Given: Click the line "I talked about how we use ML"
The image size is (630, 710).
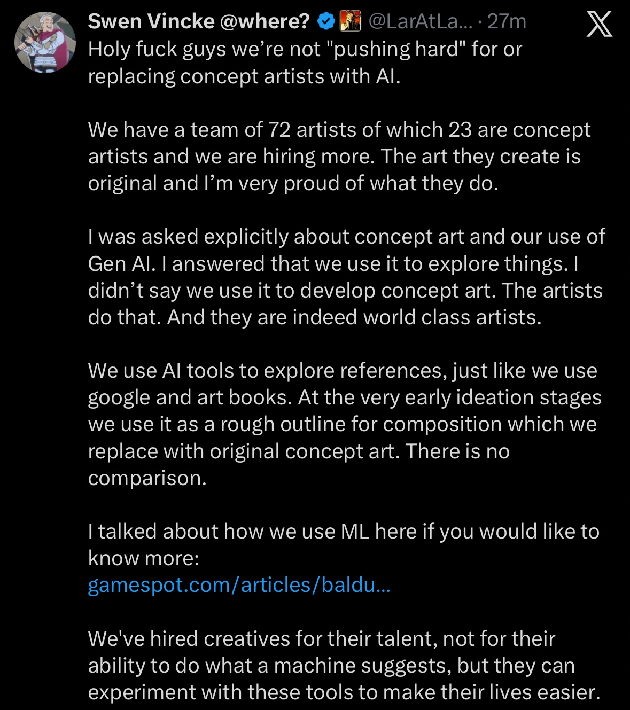Looking at the screenshot, I should [343, 532].
